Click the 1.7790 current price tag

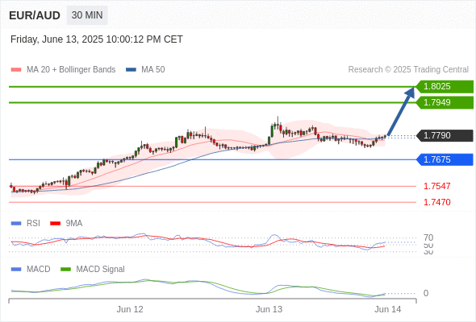pos(445,135)
